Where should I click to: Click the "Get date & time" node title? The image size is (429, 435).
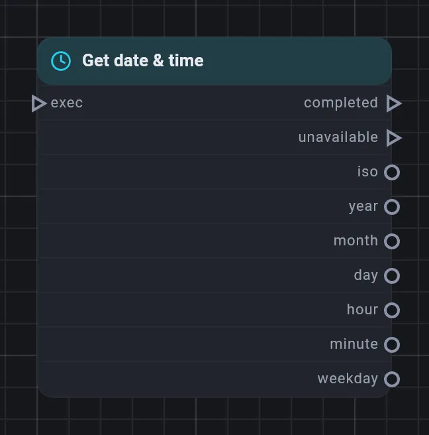coord(143,60)
